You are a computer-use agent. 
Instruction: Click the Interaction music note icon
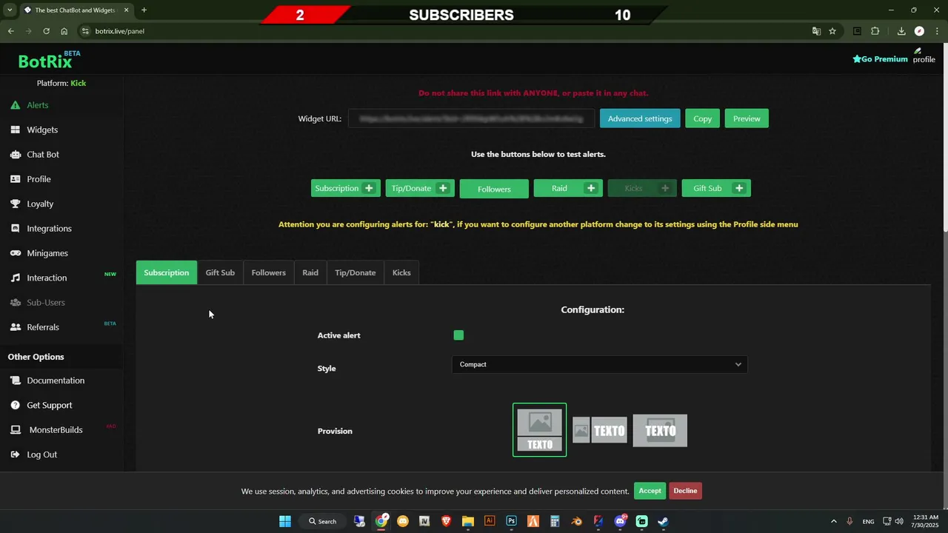point(15,278)
